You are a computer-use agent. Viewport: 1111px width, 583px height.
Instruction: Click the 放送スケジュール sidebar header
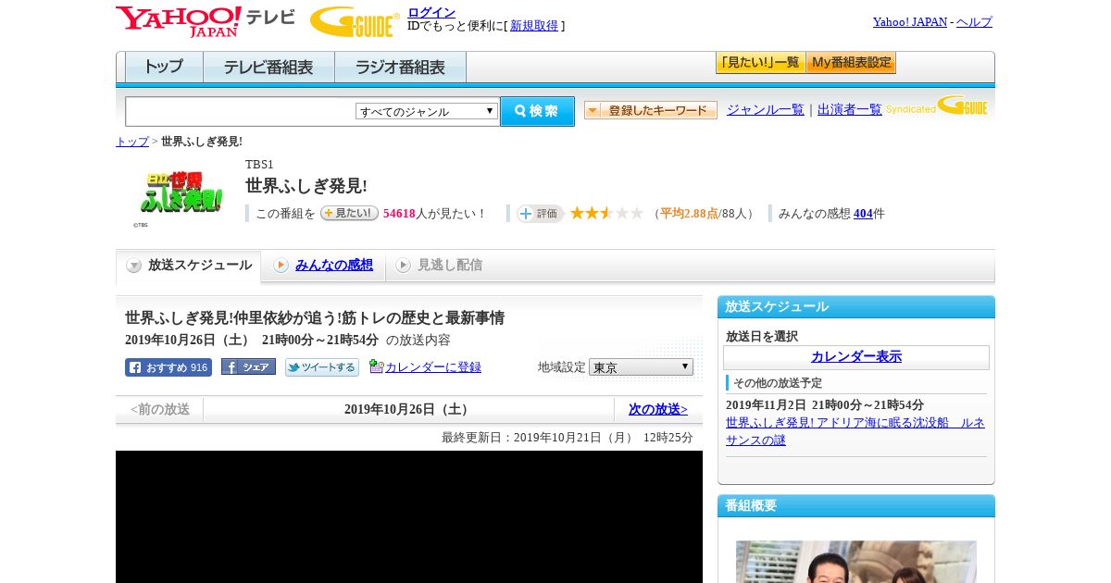click(x=856, y=306)
